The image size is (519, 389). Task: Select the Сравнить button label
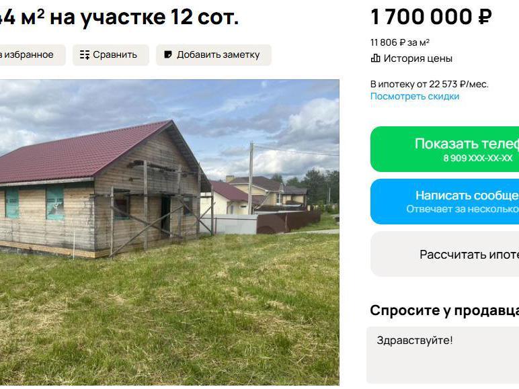pyautogui.click(x=115, y=55)
